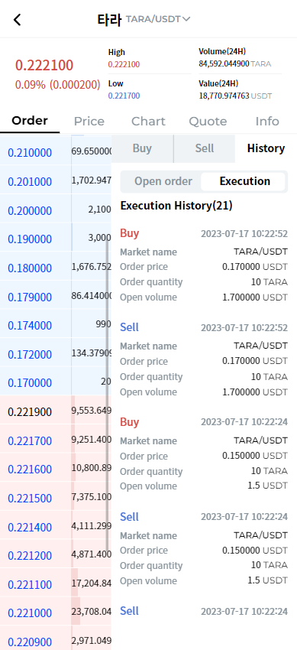297x650 pixels.
Task: Select the 0.221900 price level
Action: (x=30, y=412)
